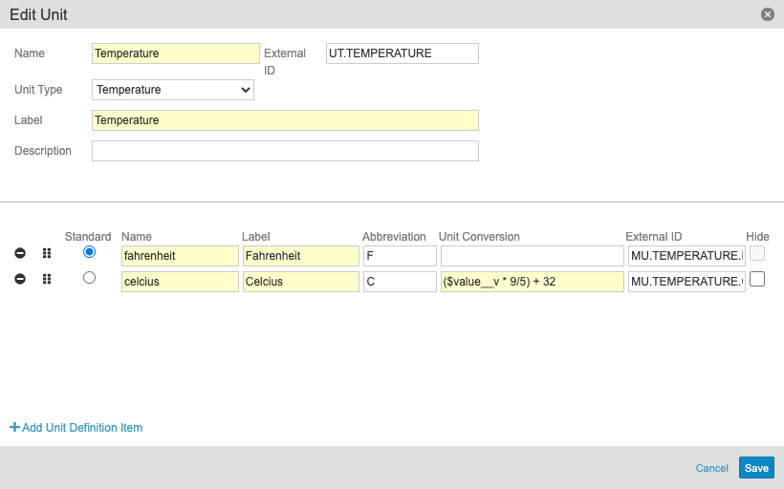The image size is (784, 489).
Task: Set celcius as the standard unit
Action: click(x=90, y=278)
